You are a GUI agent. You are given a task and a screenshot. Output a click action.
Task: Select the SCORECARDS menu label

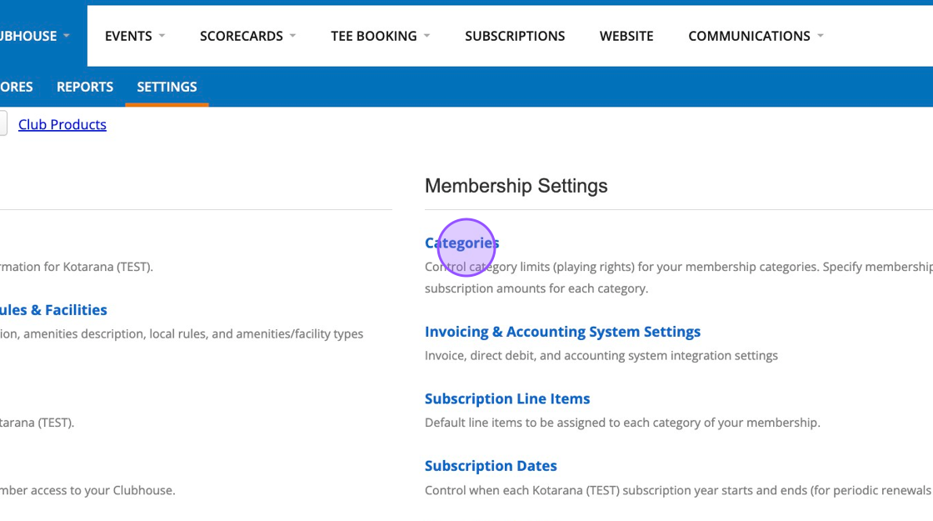coord(241,36)
